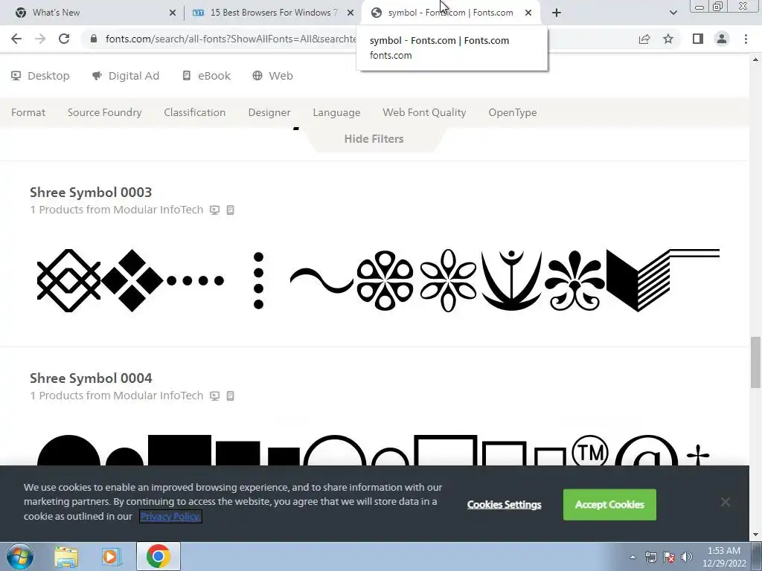
Task: Open Windows Explorer from taskbar
Action: pyautogui.click(x=66, y=557)
